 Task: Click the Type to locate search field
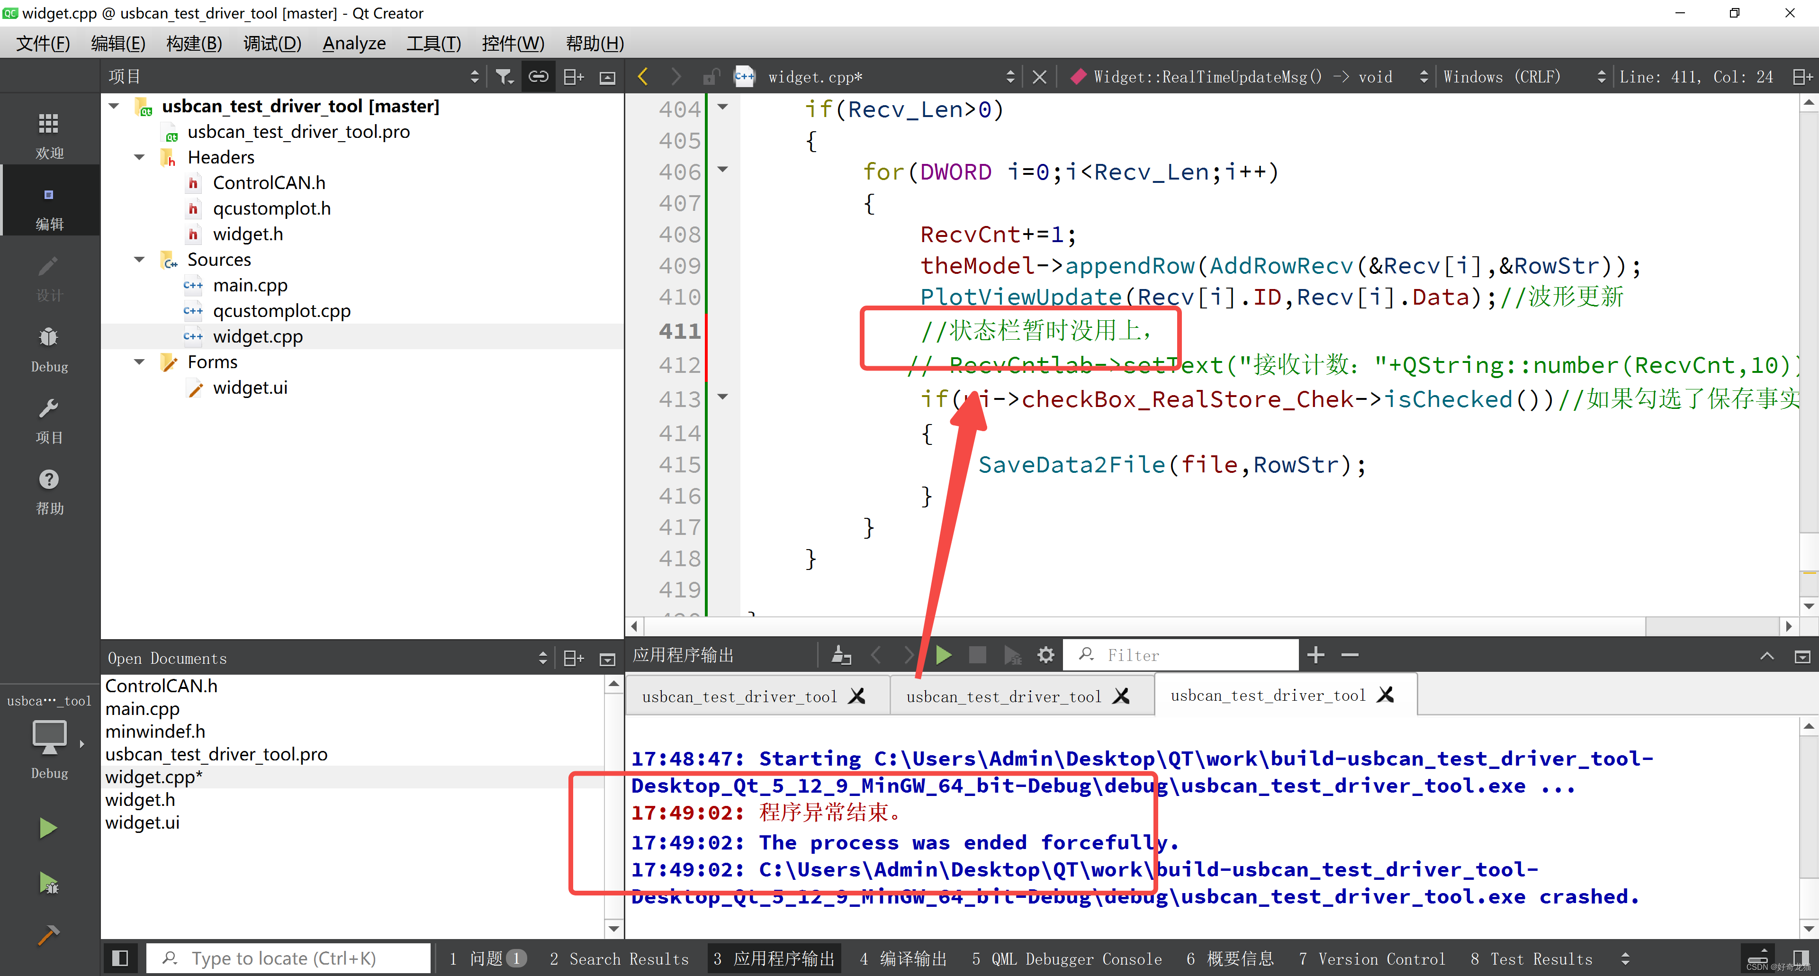288,958
